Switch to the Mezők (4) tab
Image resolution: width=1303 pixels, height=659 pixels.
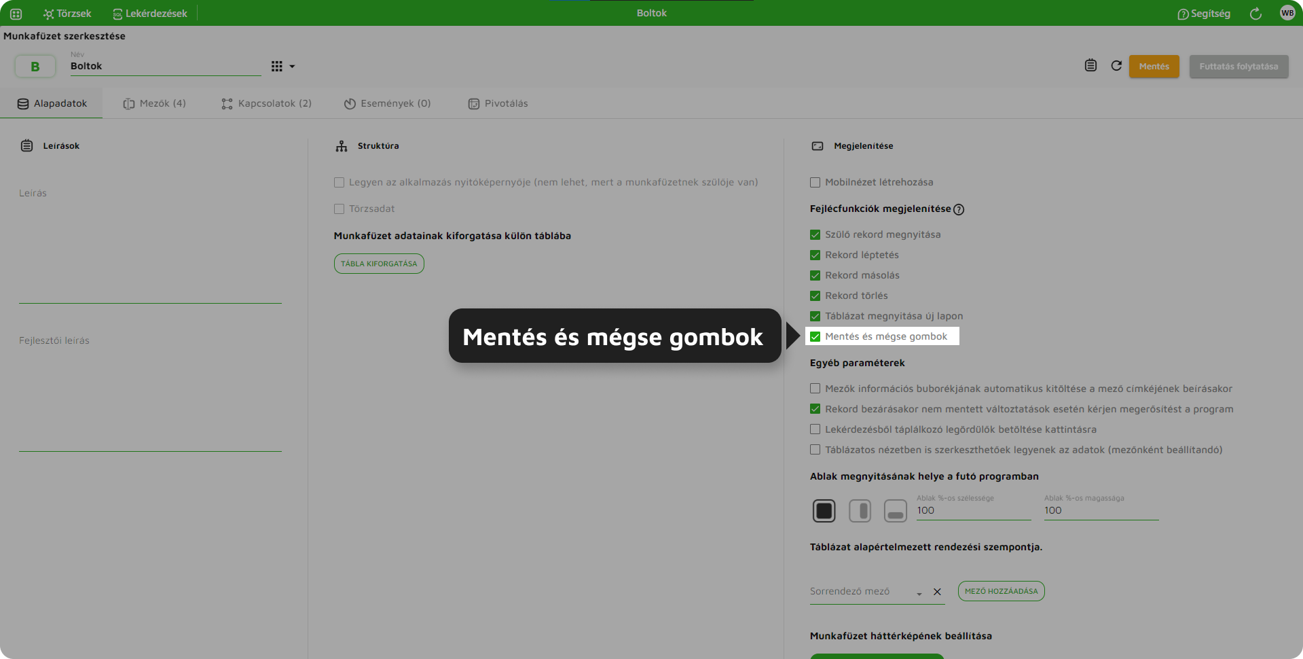click(x=154, y=103)
